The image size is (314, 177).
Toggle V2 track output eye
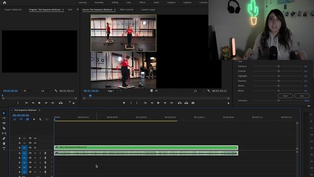tap(35, 143)
